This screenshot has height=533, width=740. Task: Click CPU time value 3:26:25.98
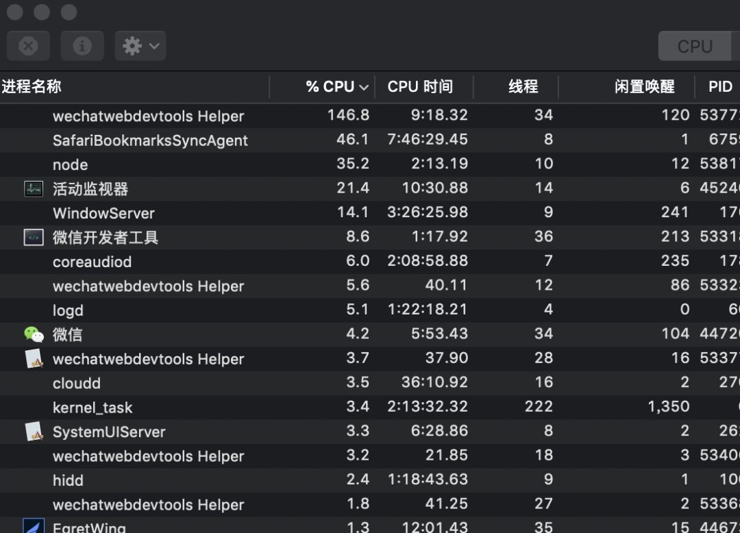(427, 212)
